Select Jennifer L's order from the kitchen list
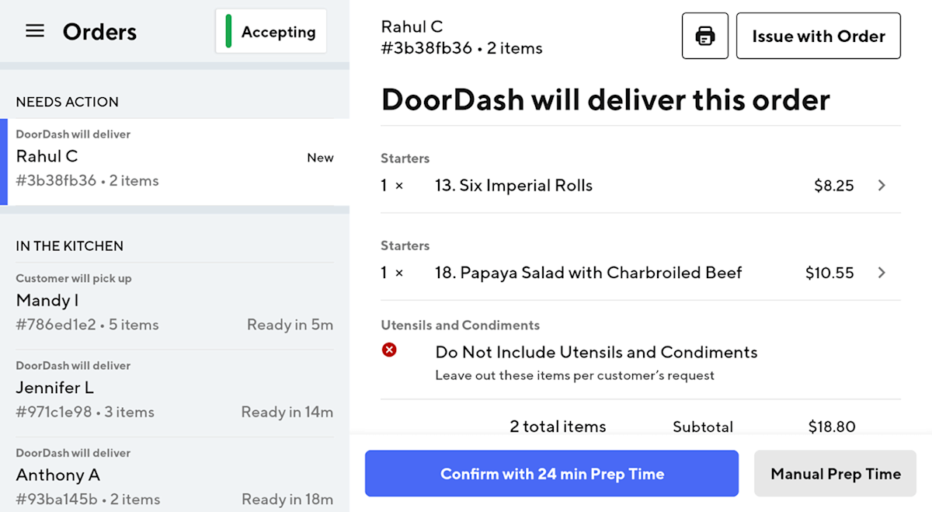 [155, 388]
